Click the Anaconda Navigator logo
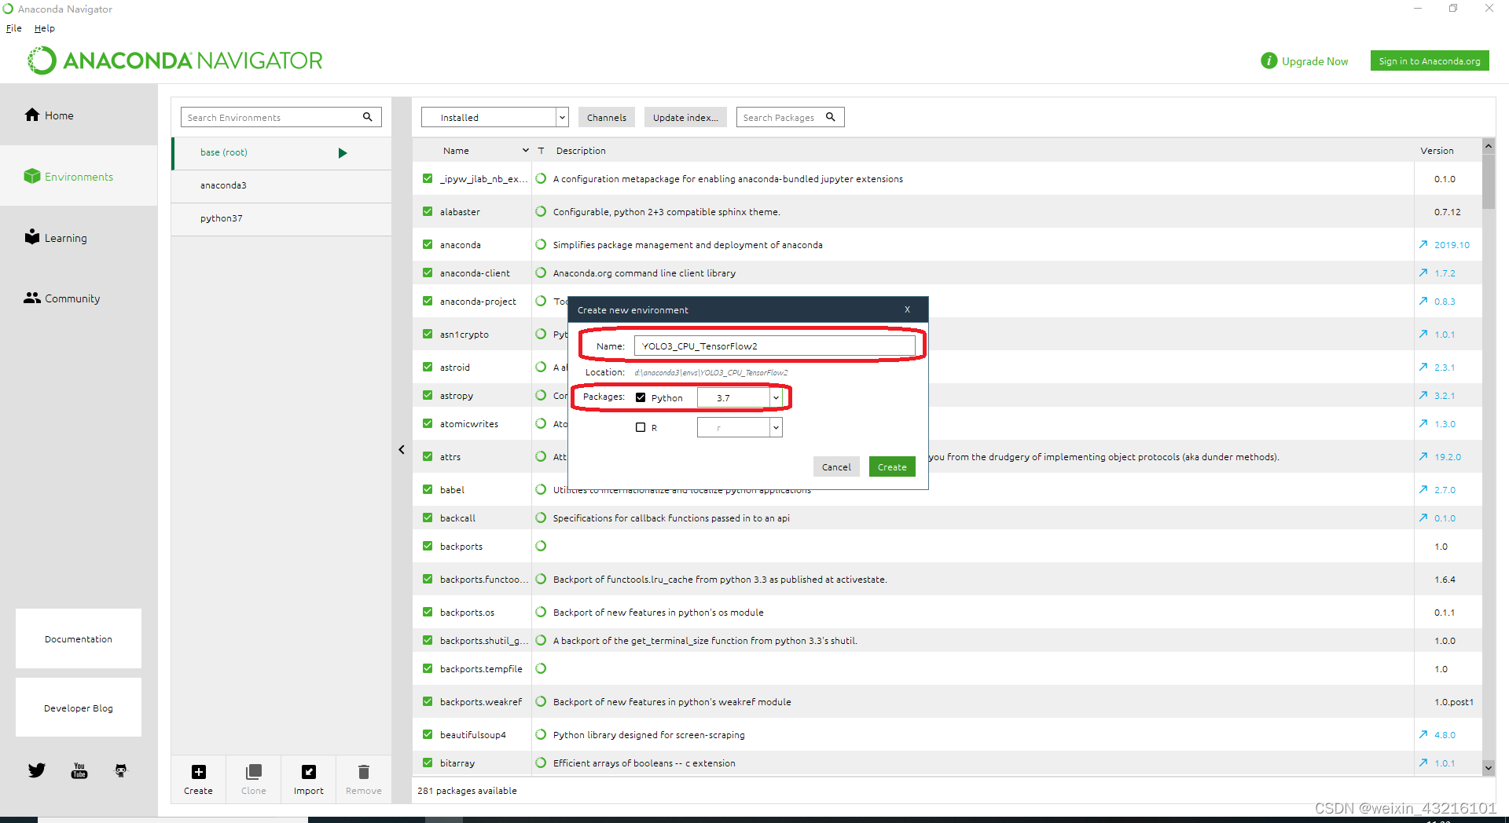The height and width of the screenshot is (823, 1509). coord(175,60)
